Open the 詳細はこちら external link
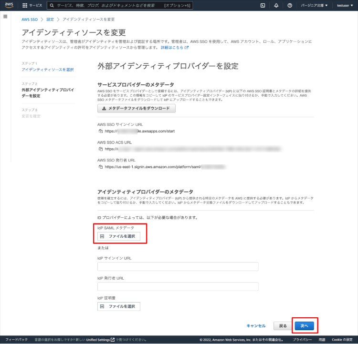358x344 pixels. coord(175,48)
